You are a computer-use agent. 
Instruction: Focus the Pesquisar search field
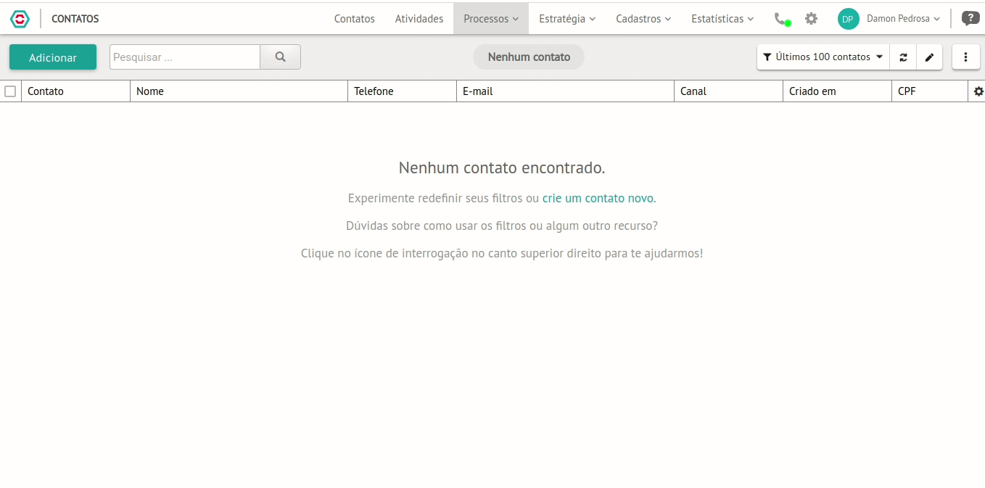coord(185,57)
